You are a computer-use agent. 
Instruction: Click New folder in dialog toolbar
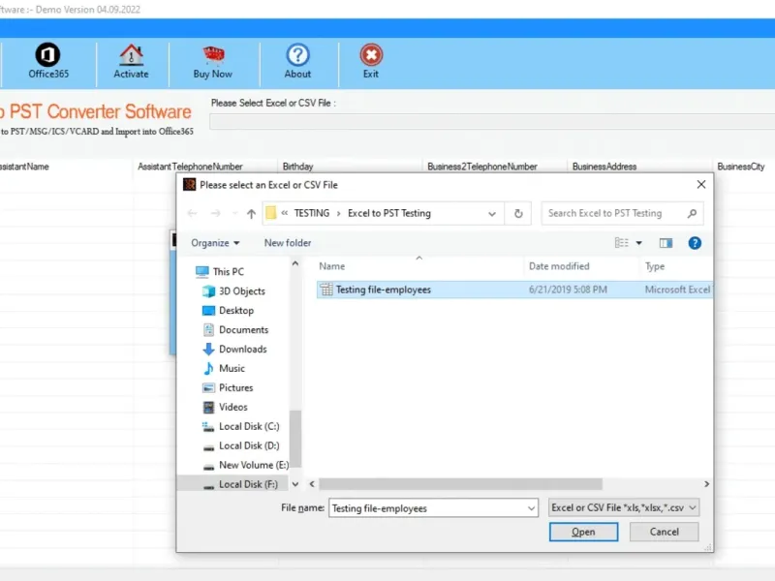pyautogui.click(x=288, y=243)
